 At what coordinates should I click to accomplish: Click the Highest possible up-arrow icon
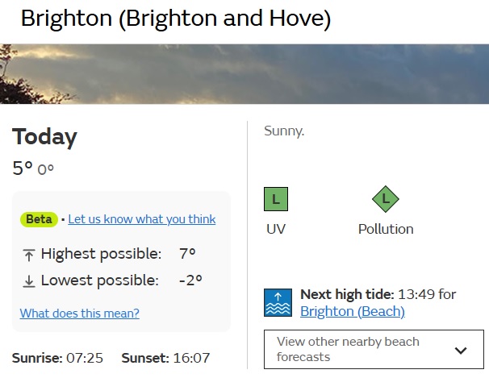coord(29,255)
